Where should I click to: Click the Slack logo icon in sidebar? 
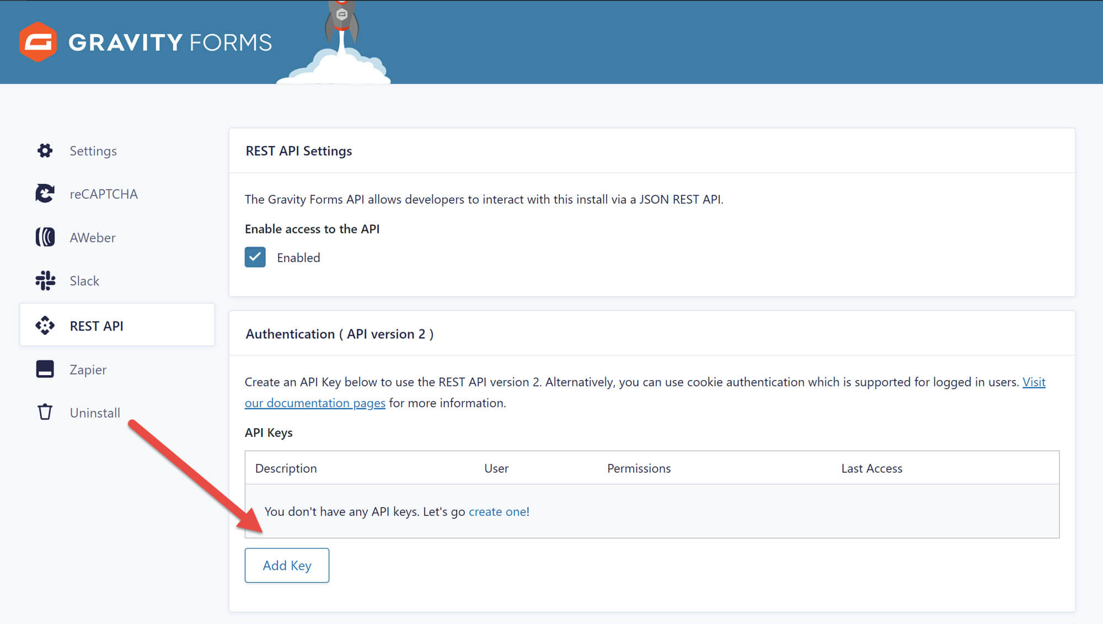point(45,281)
